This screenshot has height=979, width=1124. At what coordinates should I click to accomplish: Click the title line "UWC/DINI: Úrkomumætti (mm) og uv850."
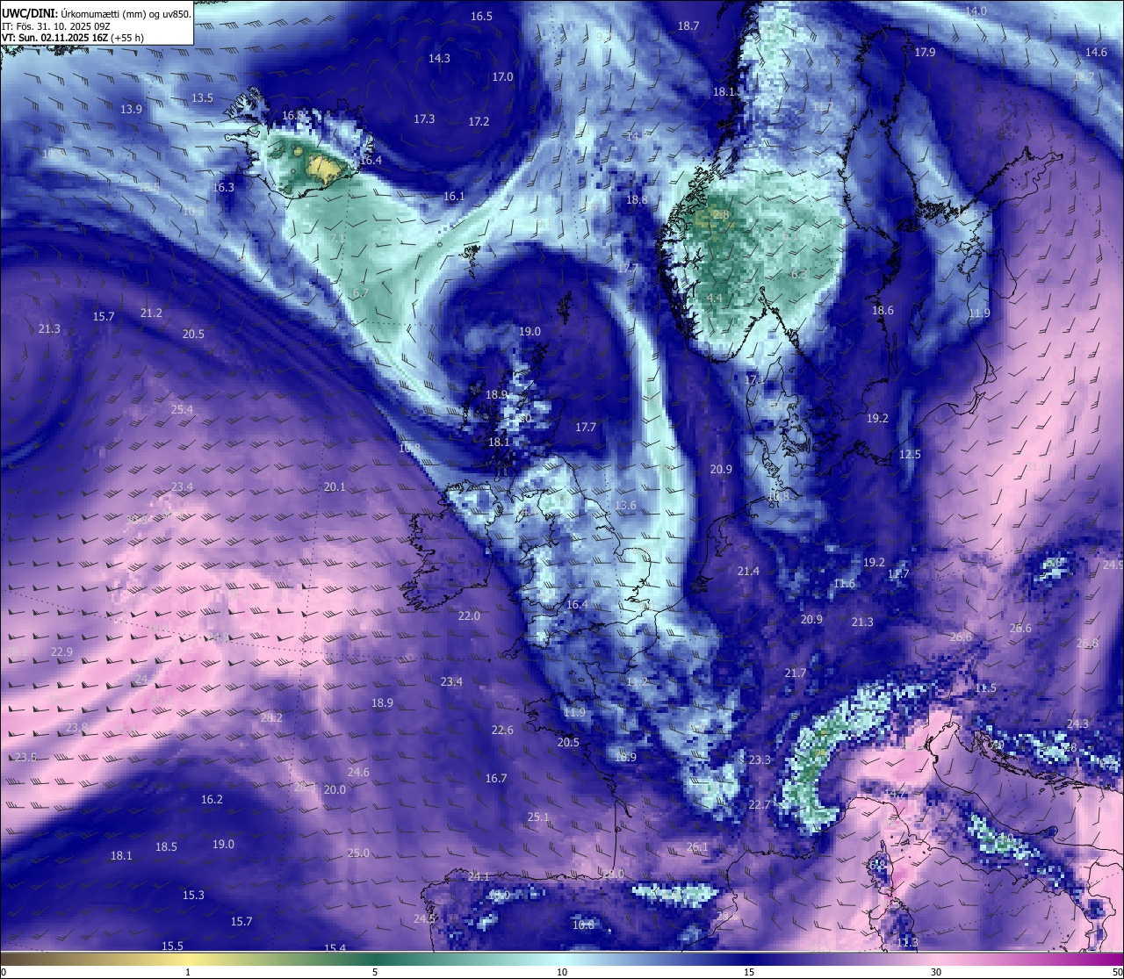click(97, 14)
